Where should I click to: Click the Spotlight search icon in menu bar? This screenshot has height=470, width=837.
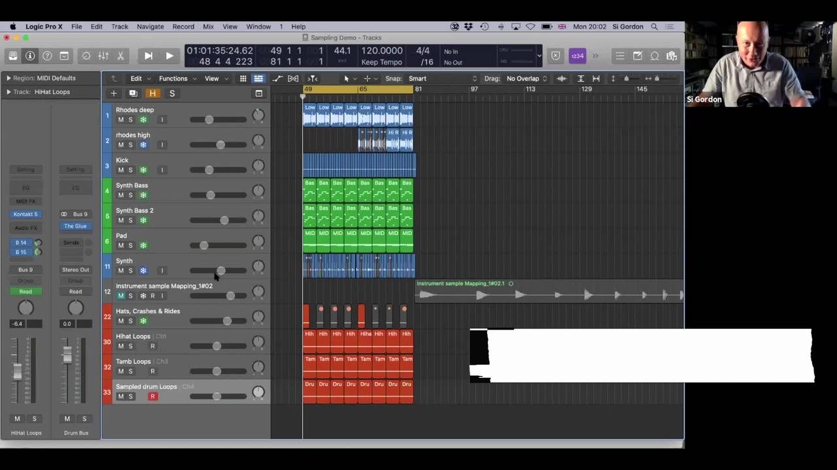coord(655,27)
